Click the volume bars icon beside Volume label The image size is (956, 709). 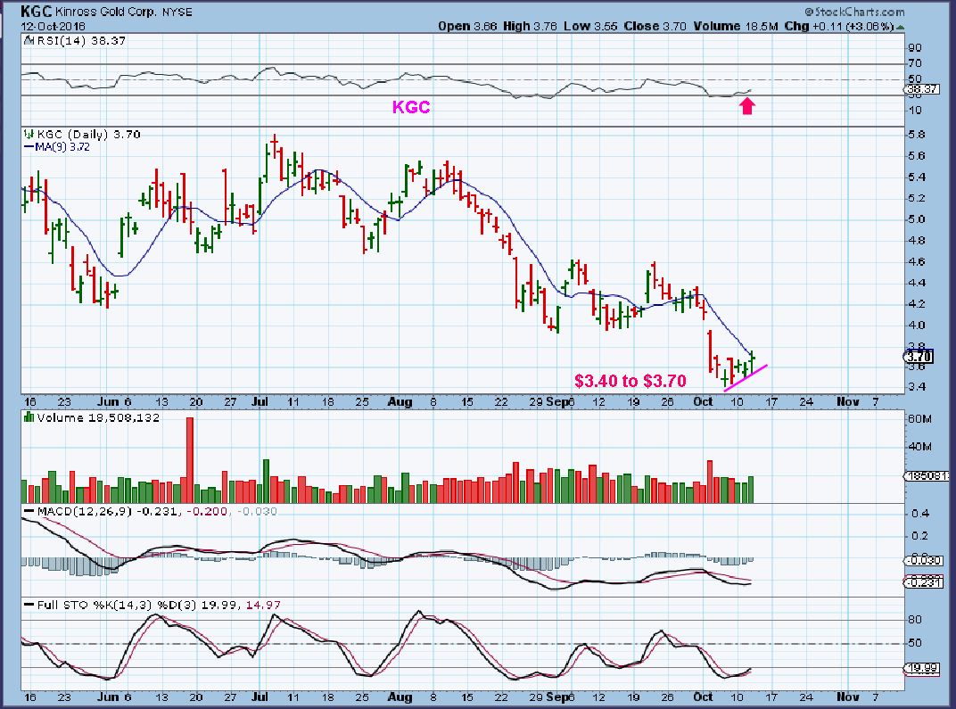coord(29,417)
